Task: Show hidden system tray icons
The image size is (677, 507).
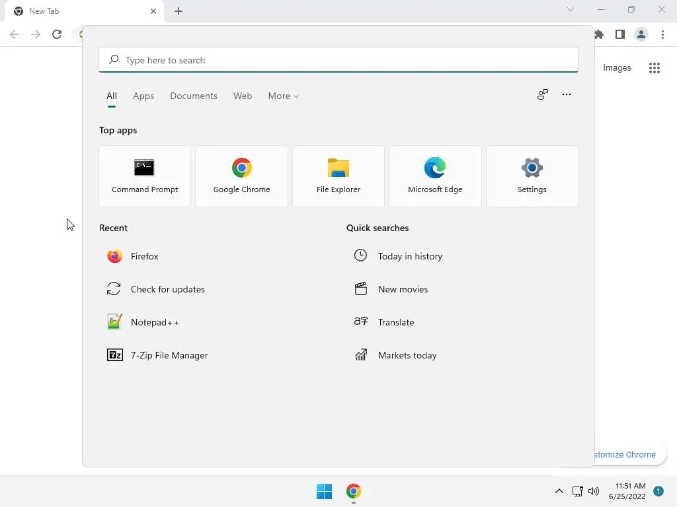Action: pos(559,491)
